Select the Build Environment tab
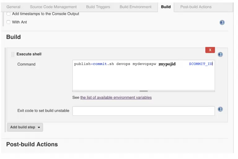The height and width of the screenshot is (159, 238). [135, 7]
